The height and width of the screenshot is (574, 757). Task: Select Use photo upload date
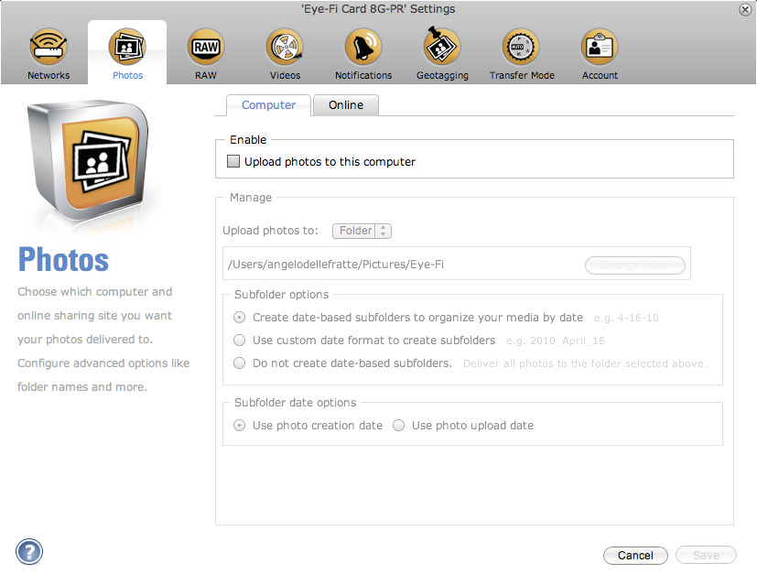pos(398,426)
